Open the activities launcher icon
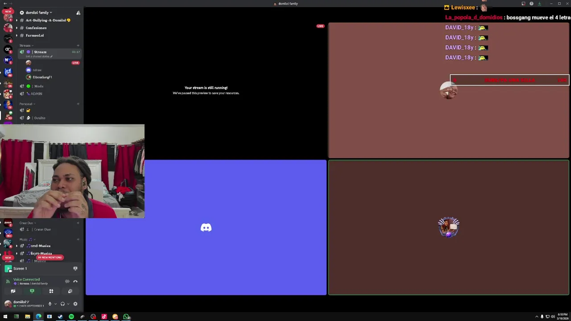This screenshot has height=321, width=571. point(51,291)
